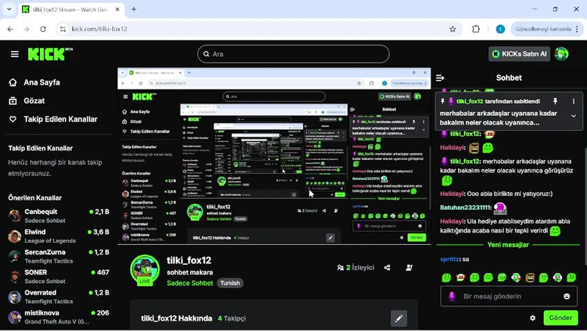Screen dimensions: 587x331
Task: Open Takip Edilen Kanallar heart nav item
Action: (53, 119)
